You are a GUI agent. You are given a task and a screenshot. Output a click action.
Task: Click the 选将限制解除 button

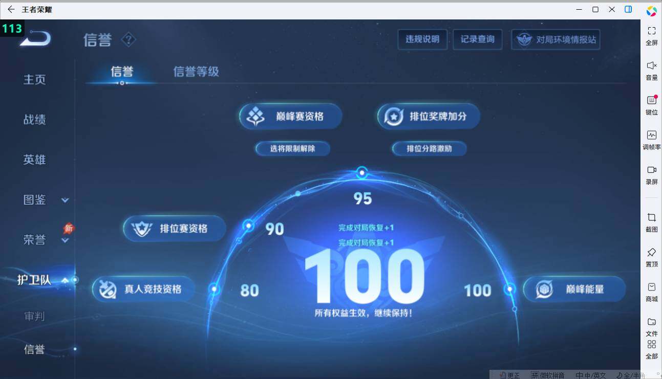[292, 148]
